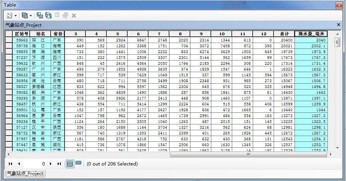
Task: Expand the Table Options dropdown arrow
Action: pyautogui.click(x=15, y=16)
